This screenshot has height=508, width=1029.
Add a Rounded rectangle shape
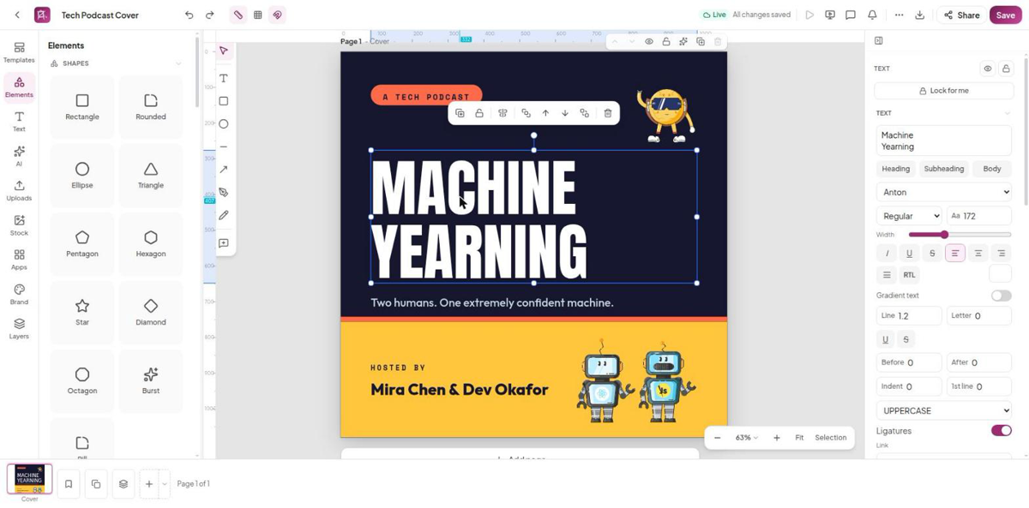coord(151,107)
